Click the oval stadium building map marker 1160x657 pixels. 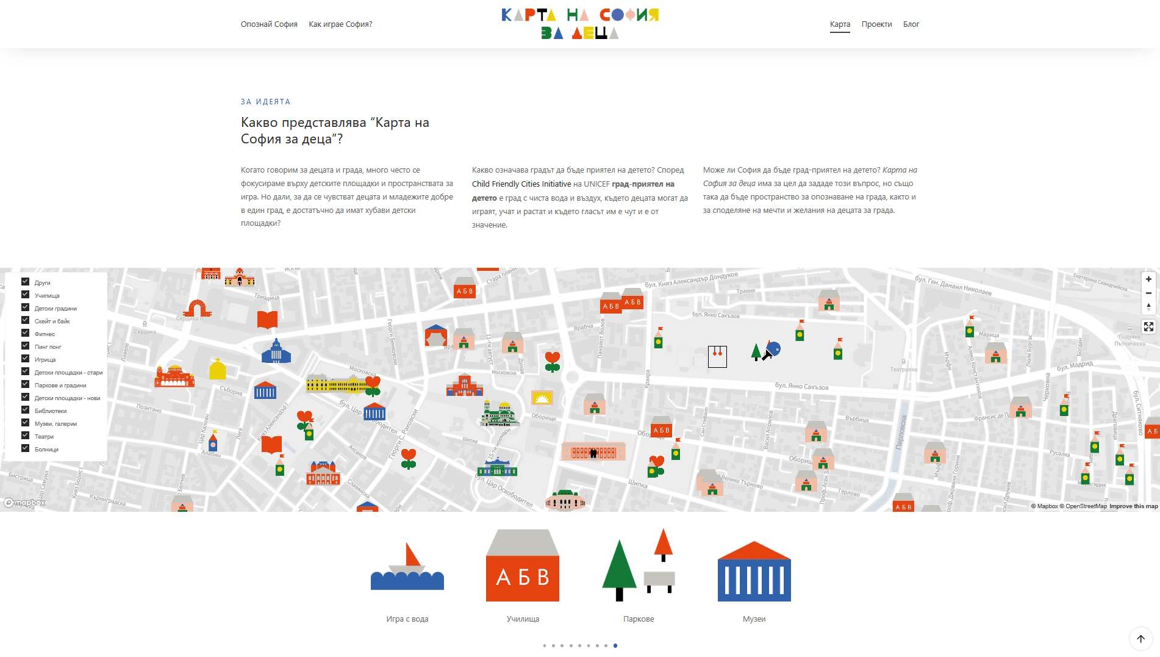click(x=565, y=501)
